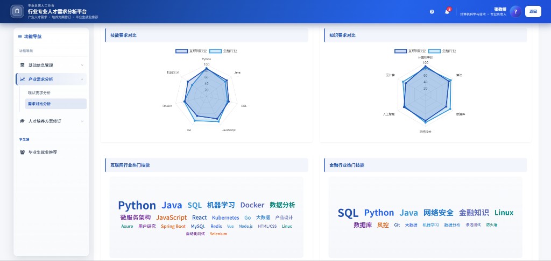The height and width of the screenshot is (261, 551).
Task: Click 渗透测试 in the finance word cloud
Action: point(473,225)
